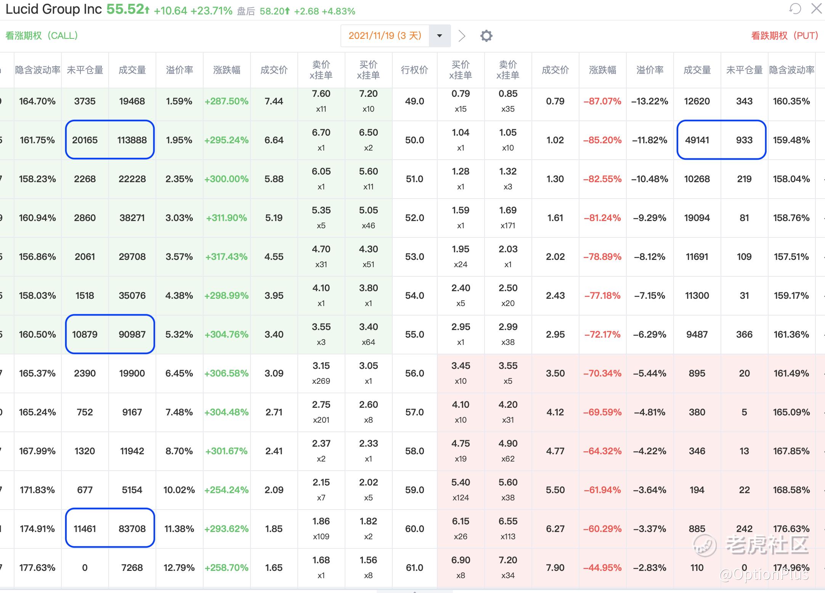825x593 pixels.
Task: Click call implied volatility 164.70% cell
Action: [37, 101]
